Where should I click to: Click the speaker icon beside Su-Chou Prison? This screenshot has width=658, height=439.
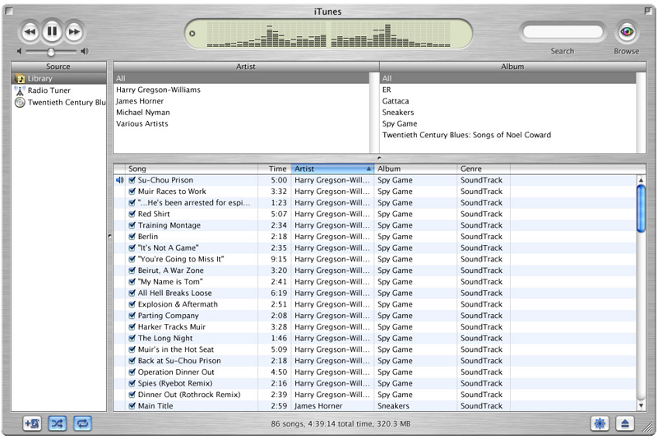119,180
